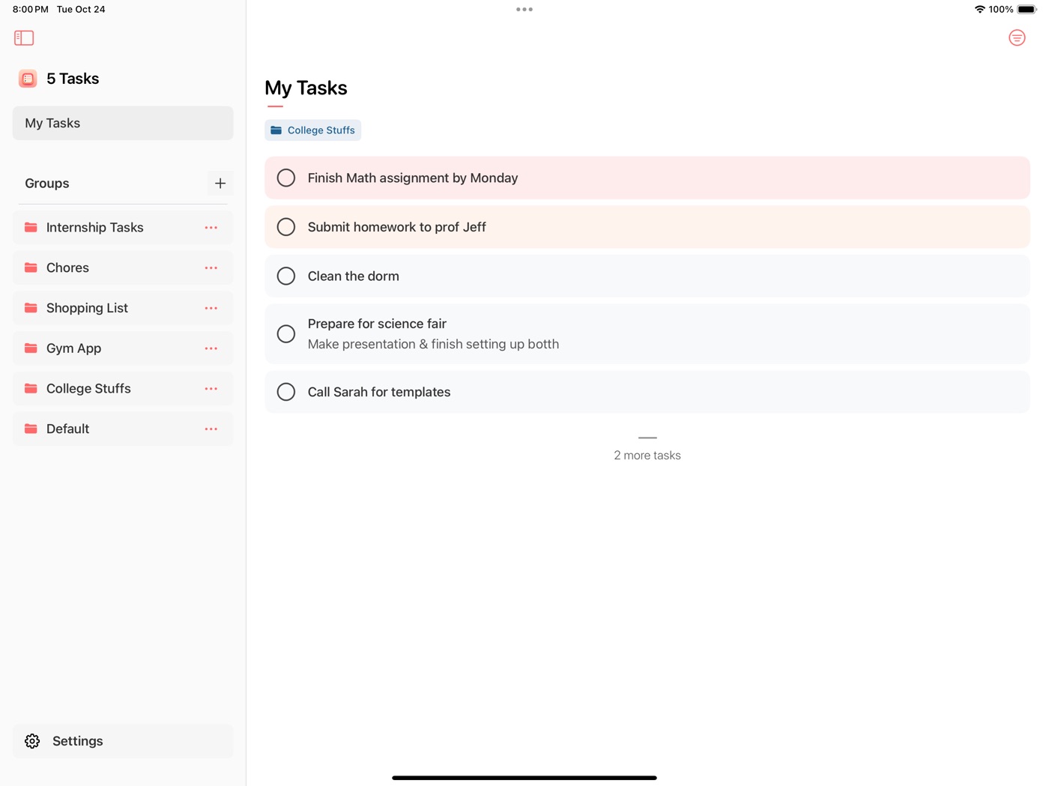Screen dimensions: 1049x786
Task: Click the My Tasks page heading
Action: coord(306,88)
